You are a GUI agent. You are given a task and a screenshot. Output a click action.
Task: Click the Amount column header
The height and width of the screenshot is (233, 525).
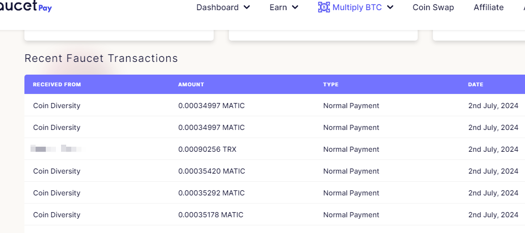[x=191, y=84]
